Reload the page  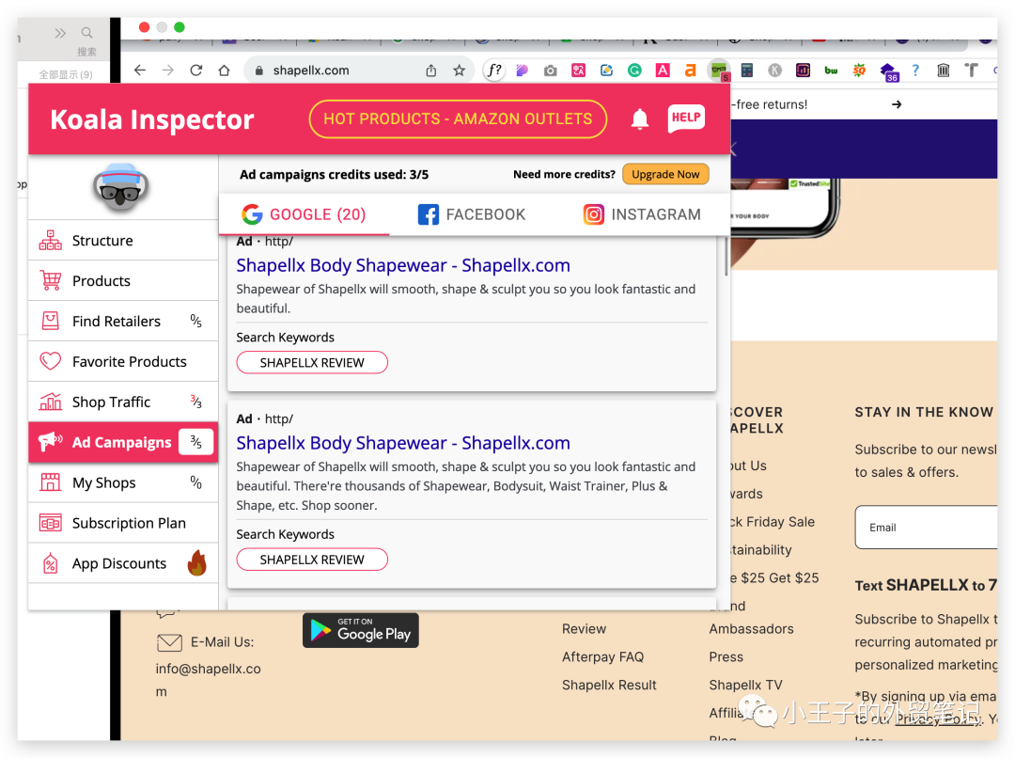click(x=196, y=70)
